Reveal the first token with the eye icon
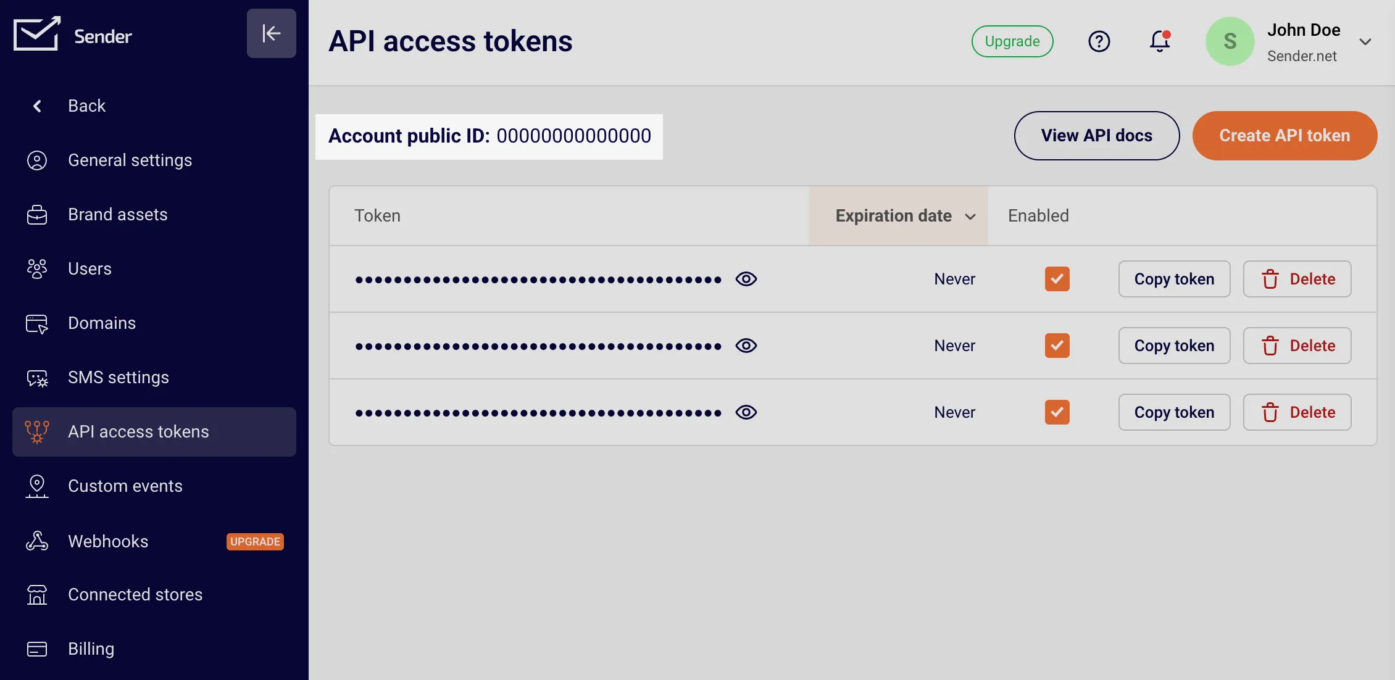 point(746,279)
